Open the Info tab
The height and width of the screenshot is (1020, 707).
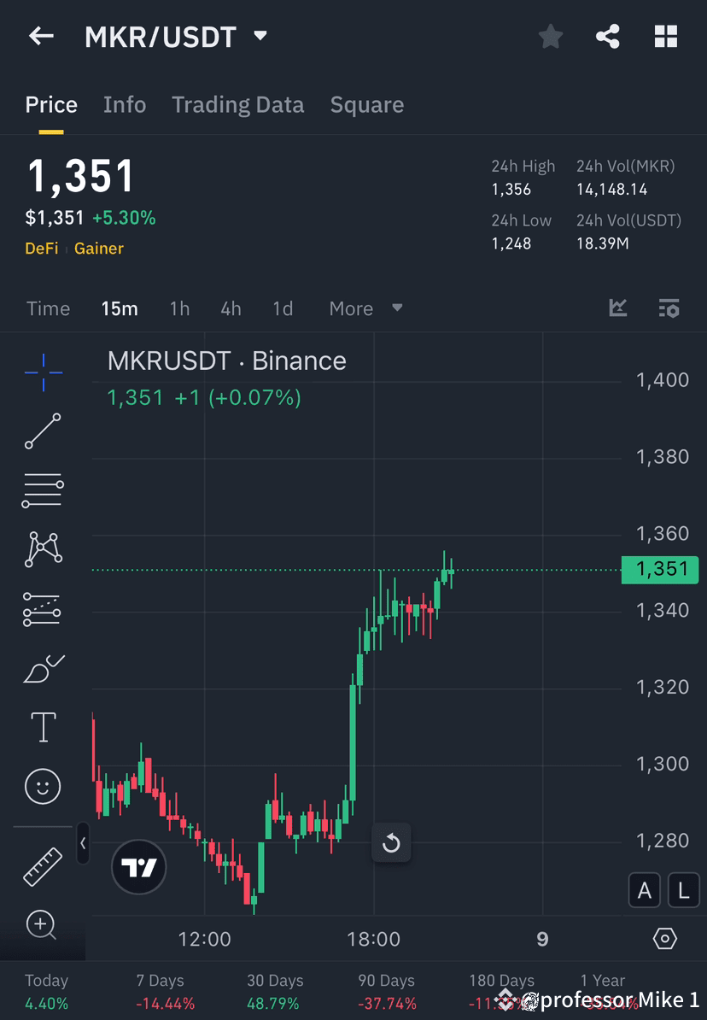[x=124, y=104]
